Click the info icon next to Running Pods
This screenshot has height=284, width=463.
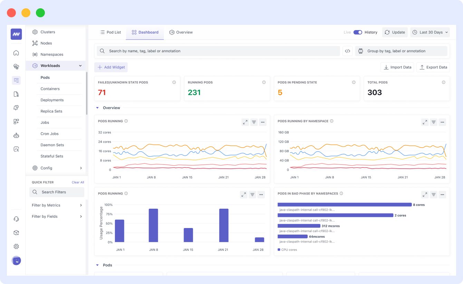click(264, 82)
